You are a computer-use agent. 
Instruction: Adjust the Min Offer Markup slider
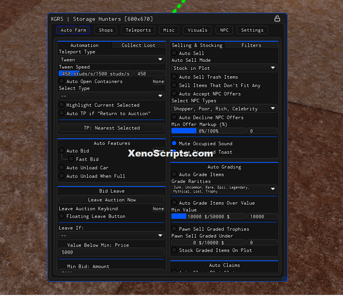point(208,131)
